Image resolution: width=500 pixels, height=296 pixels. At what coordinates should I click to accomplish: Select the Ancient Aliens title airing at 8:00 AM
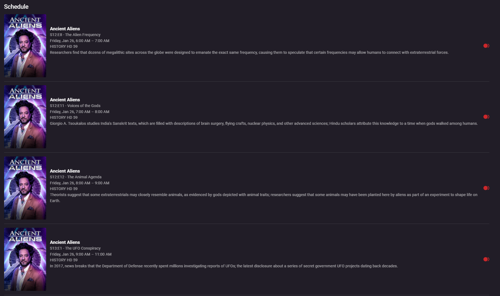[x=65, y=171]
